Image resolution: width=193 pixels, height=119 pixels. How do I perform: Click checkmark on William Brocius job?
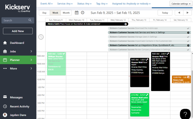(64, 53)
